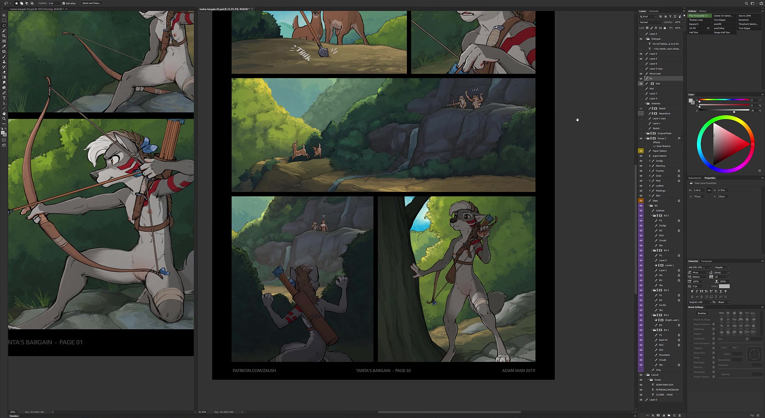Select the Brush tool
Screen dimensions: 765x418
(x=4, y=57)
